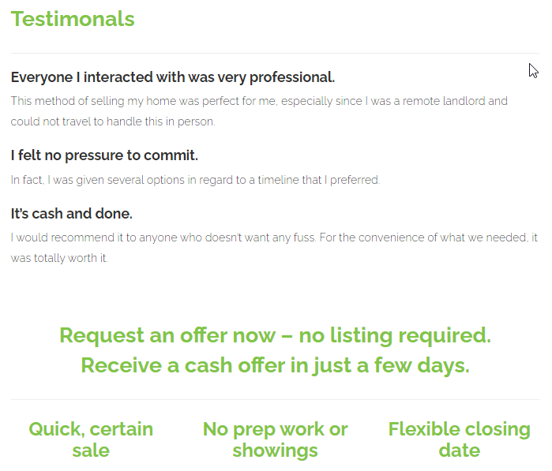Select 'Everyone I interacted with was very professional' heading
The height and width of the screenshot is (471, 552).
coord(173,77)
